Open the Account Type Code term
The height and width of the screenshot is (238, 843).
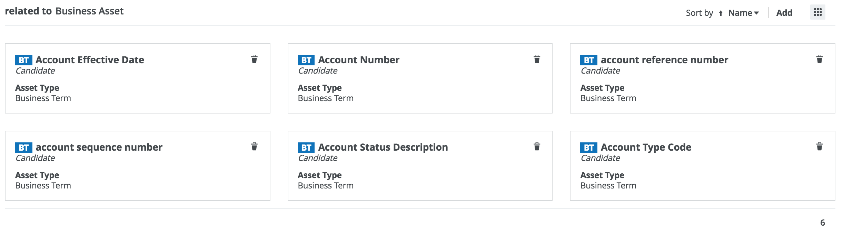pyautogui.click(x=646, y=147)
